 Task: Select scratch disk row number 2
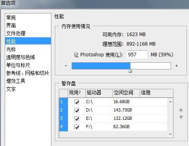coord(63,110)
